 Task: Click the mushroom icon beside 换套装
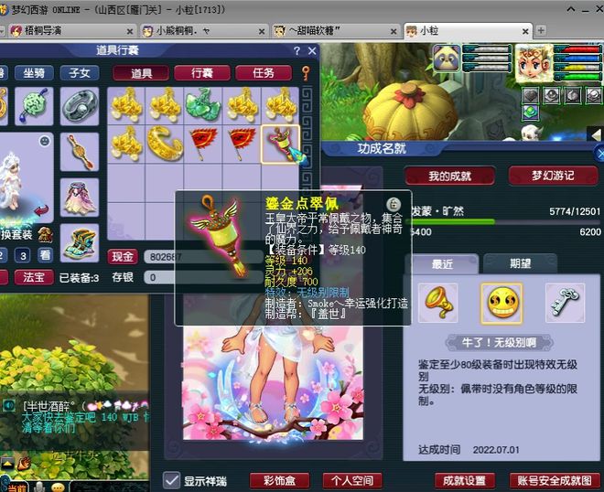[45, 234]
